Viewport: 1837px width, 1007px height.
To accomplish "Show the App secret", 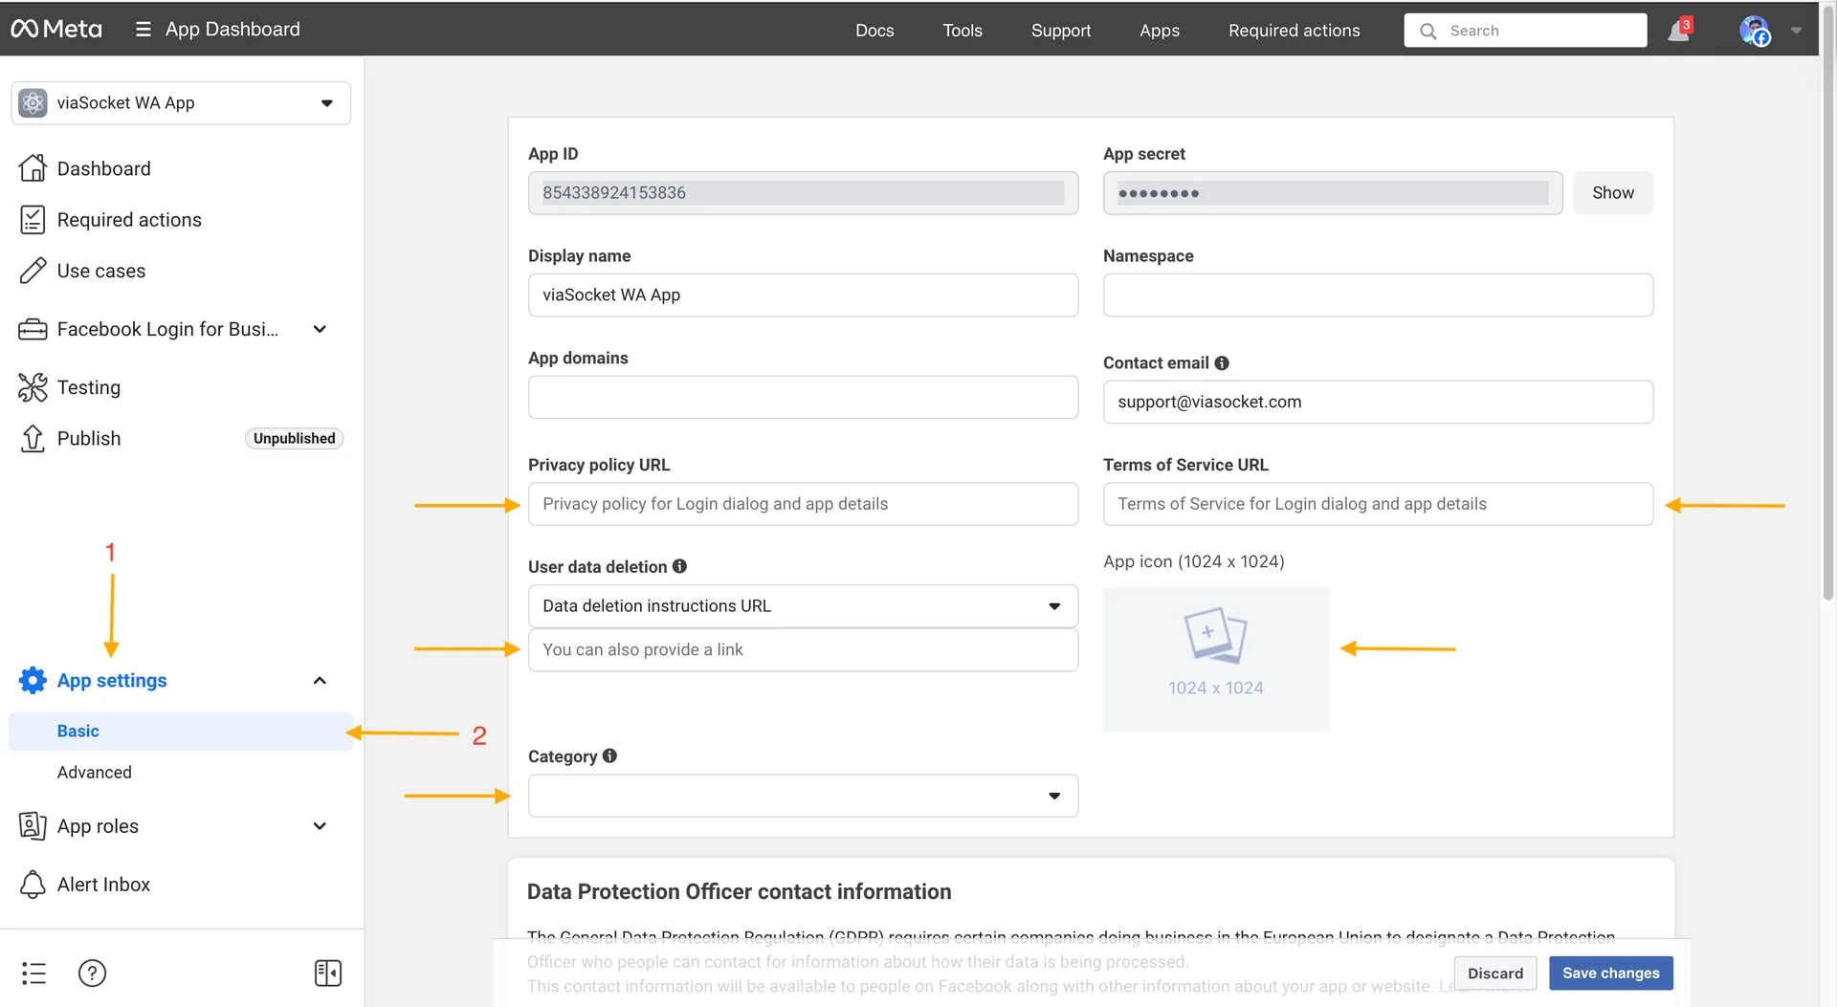I will (1612, 193).
